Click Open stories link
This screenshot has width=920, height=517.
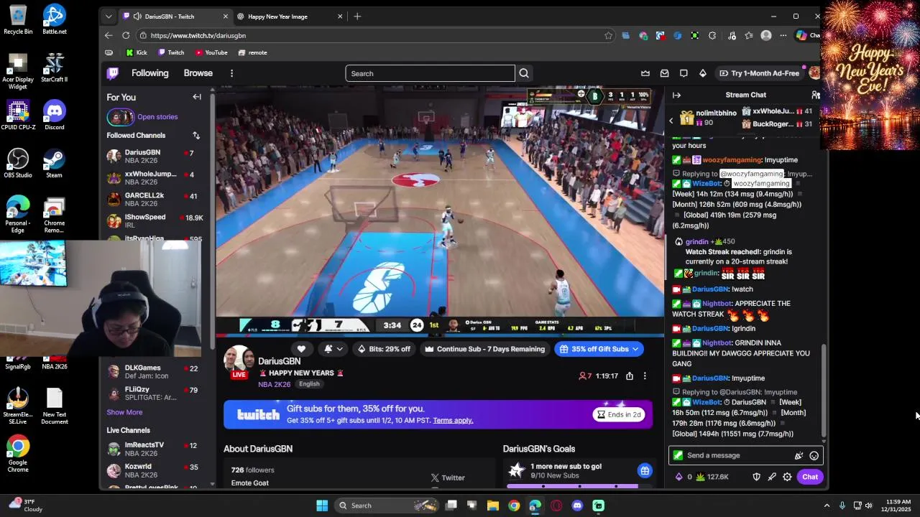pos(157,116)
